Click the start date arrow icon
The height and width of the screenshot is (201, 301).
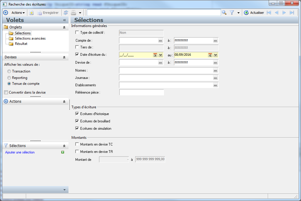tap(155, 55)
